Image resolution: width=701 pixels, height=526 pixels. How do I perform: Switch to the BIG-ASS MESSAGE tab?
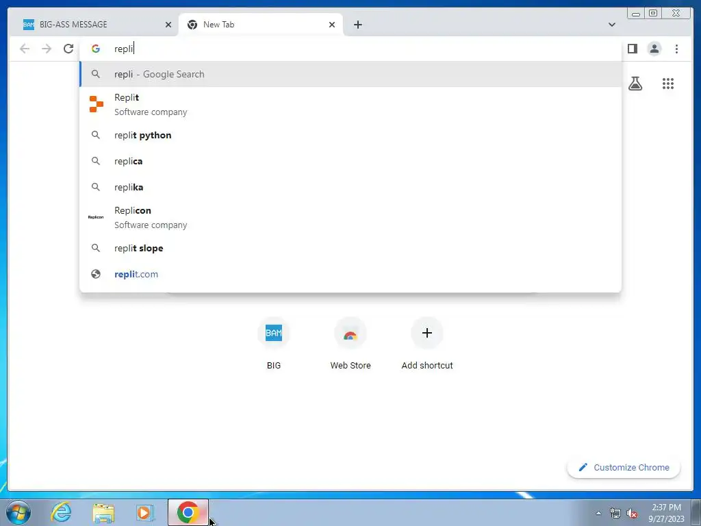point(96,25)
